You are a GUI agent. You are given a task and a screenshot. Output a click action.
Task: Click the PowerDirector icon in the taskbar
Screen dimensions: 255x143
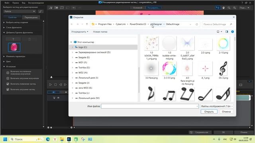coord(69,139)
